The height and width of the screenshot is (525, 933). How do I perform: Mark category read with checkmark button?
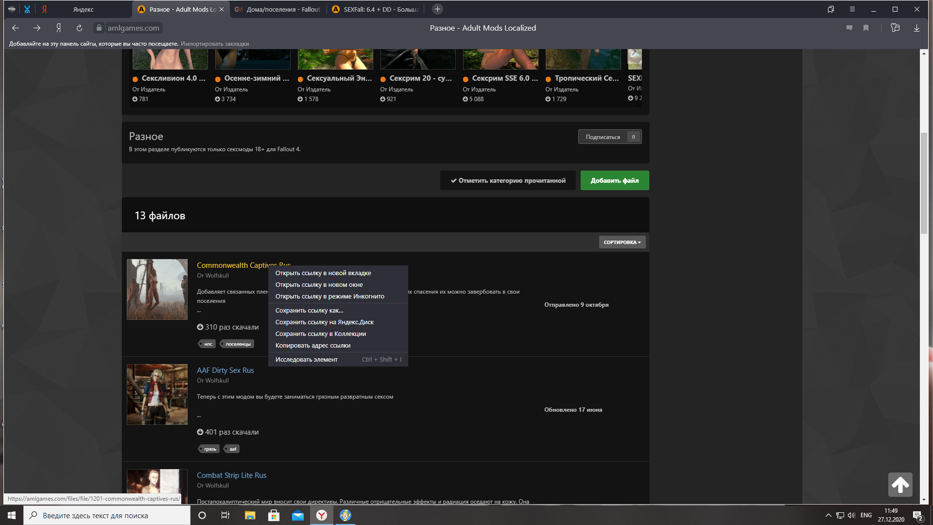(x=508, y=180)
